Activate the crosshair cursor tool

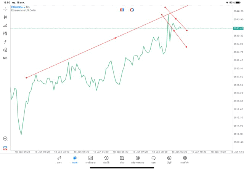5,9
